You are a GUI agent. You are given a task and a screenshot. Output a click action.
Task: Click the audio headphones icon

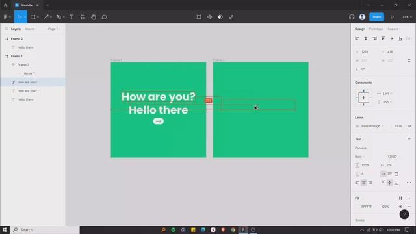coord(352,17)
